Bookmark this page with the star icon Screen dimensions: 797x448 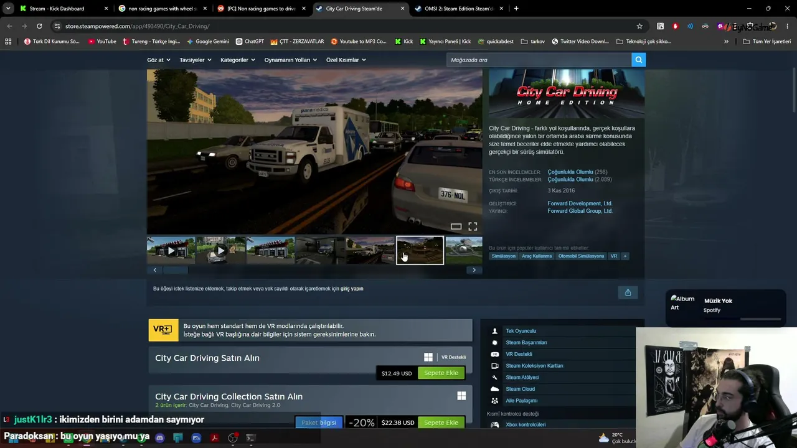pos(639,26)
